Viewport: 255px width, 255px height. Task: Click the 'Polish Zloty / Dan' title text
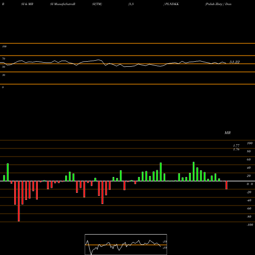(218, 4)
